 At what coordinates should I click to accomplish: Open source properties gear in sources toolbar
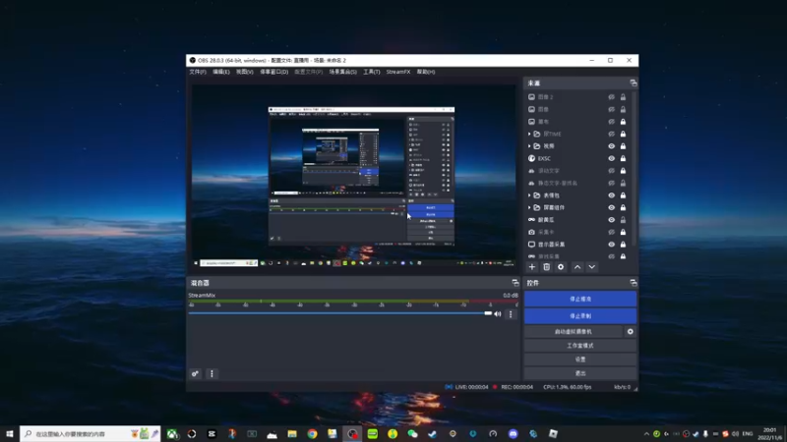click(x=561, y=267)
